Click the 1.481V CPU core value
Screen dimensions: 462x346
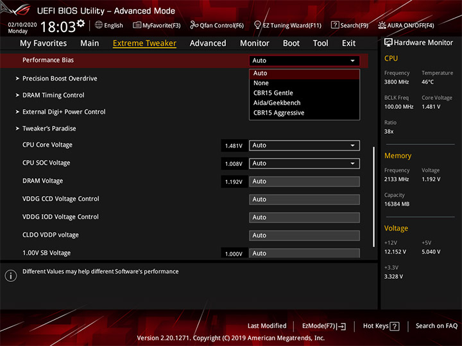pos(234,146)
